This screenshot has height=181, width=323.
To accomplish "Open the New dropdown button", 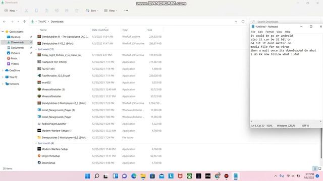I will click(11, 11).
